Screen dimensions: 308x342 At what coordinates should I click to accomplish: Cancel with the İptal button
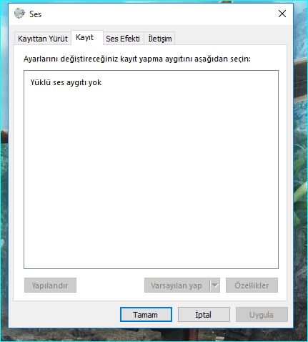coord(204,315)
